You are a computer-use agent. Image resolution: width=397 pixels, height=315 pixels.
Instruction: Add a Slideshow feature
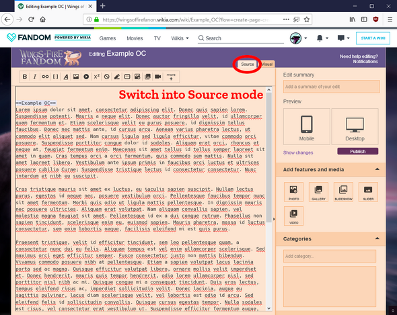(343, 192)
